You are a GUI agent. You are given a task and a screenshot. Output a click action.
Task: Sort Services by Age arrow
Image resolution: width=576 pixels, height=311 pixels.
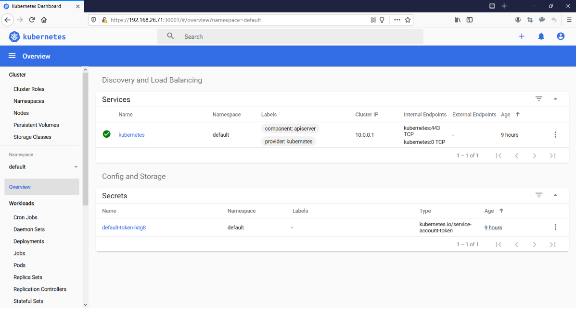click(x=518, y=114)
